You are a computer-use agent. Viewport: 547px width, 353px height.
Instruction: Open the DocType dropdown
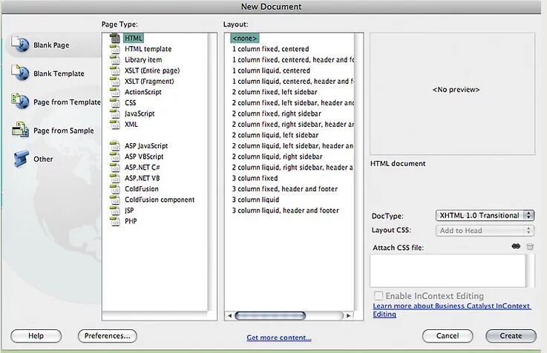tap(485, 215)
